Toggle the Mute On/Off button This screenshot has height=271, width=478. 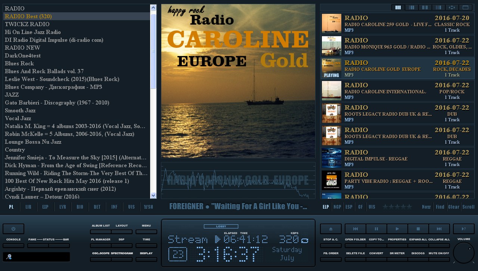[439, 259]
